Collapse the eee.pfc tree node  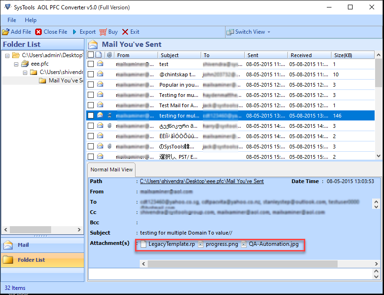(x=16, y=64)
